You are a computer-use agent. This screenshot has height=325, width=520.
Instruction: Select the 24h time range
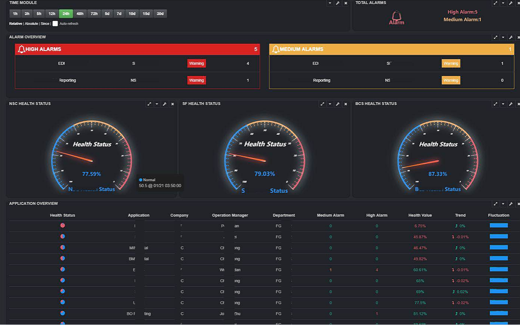(66, 14)
